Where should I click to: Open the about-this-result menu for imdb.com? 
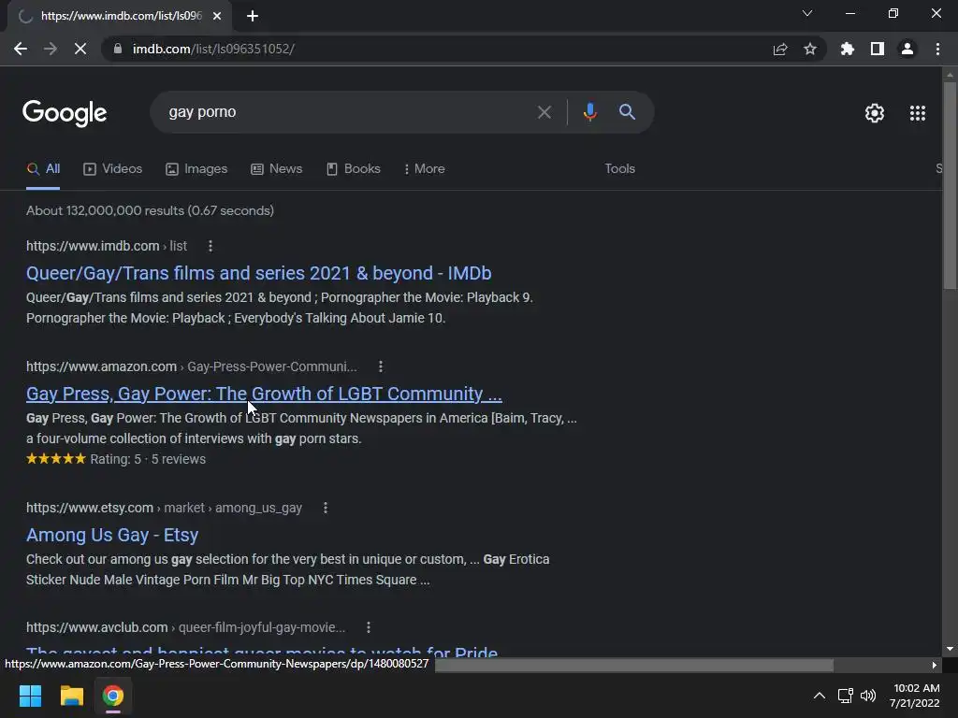[210, 246]
